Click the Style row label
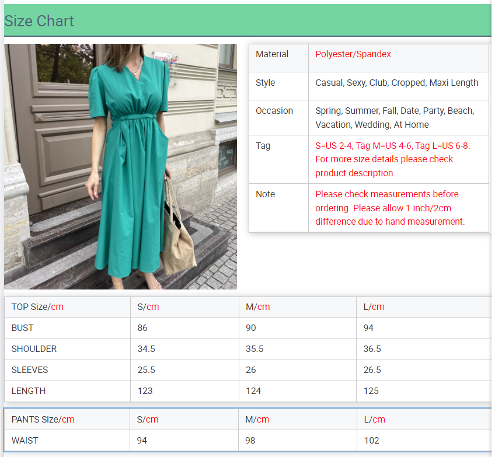The height and width of the screenshot is (457, 495). point(266,82)
